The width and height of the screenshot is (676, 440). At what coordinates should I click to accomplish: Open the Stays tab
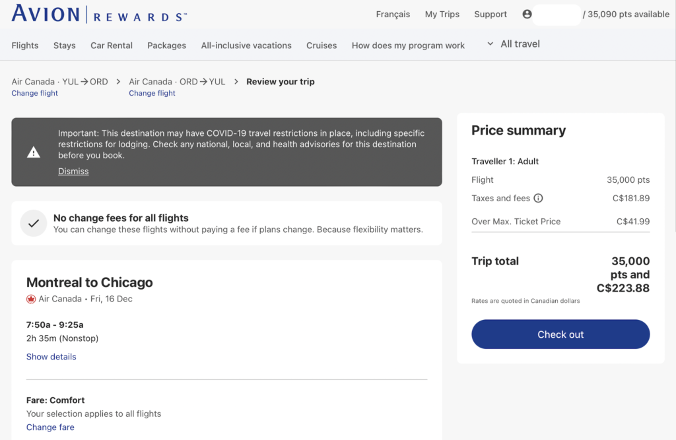pos(65,46)
